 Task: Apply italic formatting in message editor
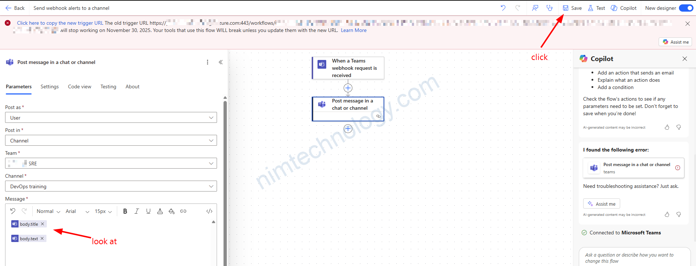point(137,211)
